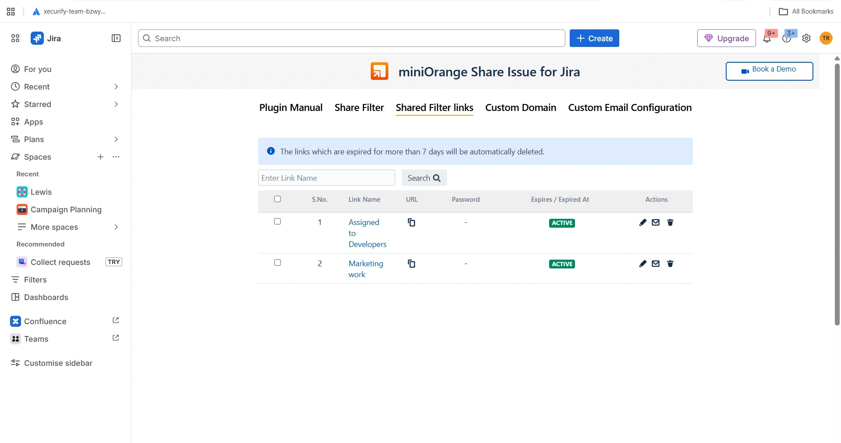841x443 pixels.
Task: Click the info icon in the banner
Action: click(271, 151)
